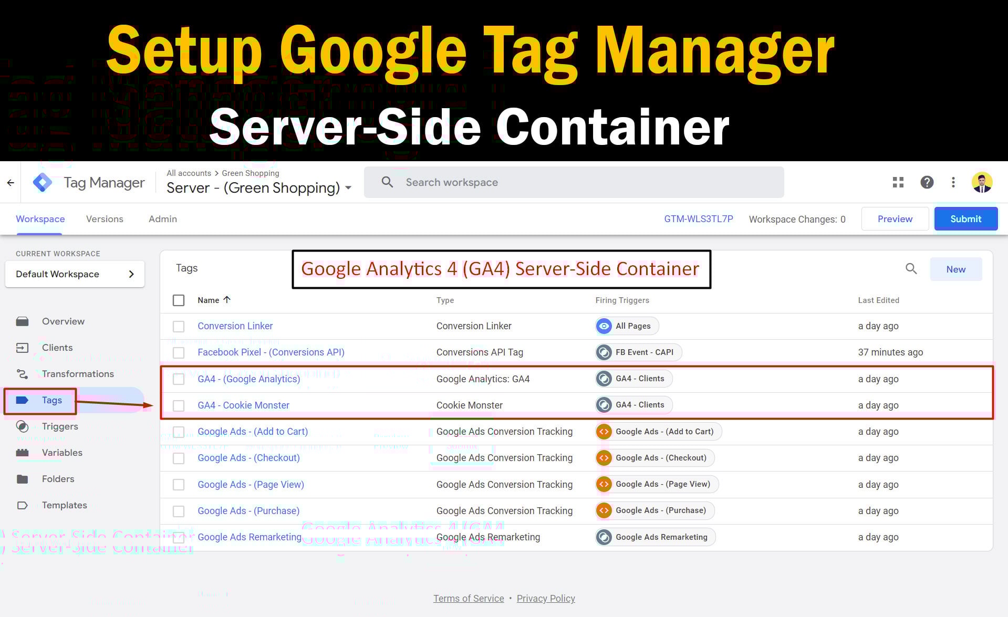Open the Terms of Service link
This screenshot has height=617, width=1008.
[468, 598]
